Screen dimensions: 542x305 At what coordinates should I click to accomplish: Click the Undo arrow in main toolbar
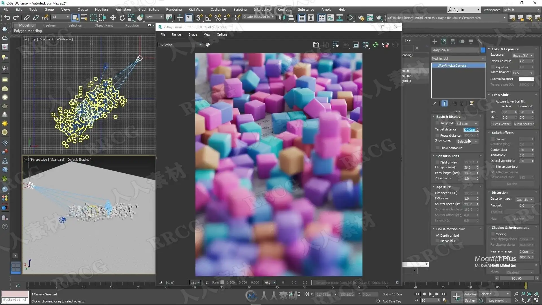click(7, 18)
